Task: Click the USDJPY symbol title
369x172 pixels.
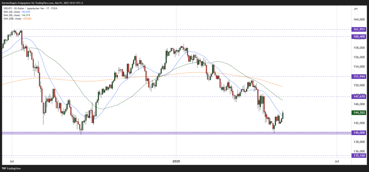Action: pyautogui.click(x=30, y=8)
